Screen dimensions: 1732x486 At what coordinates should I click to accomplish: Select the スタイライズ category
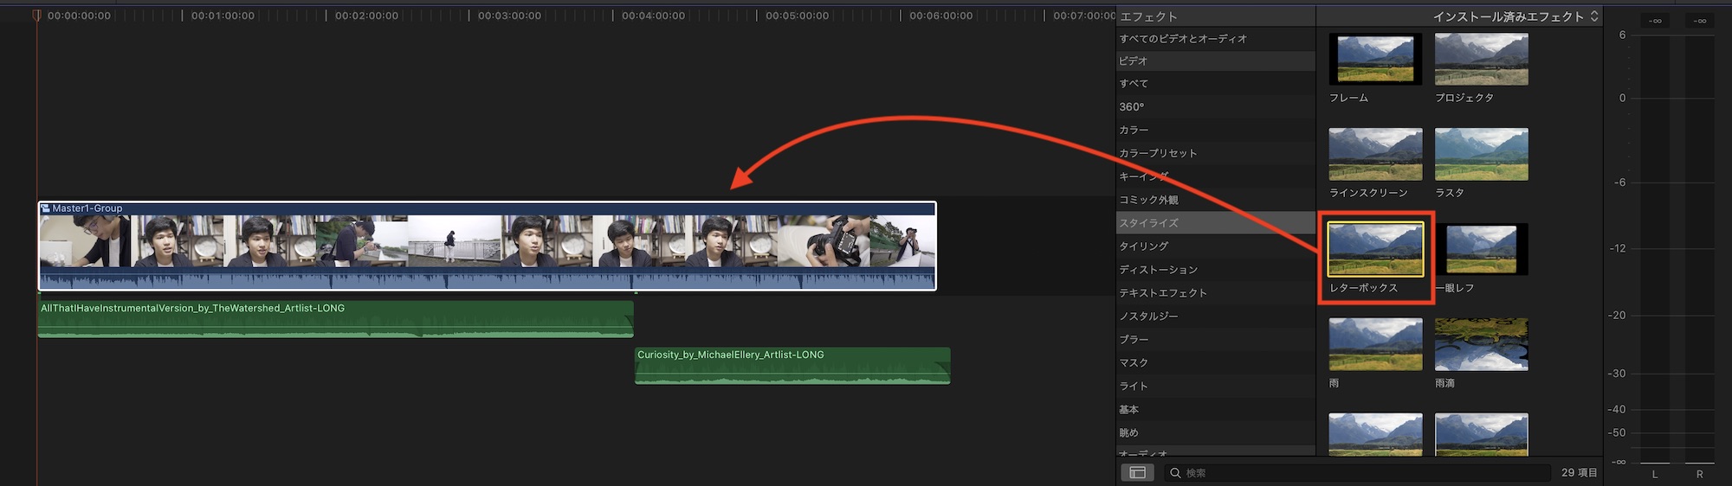tap(1215, 223)
